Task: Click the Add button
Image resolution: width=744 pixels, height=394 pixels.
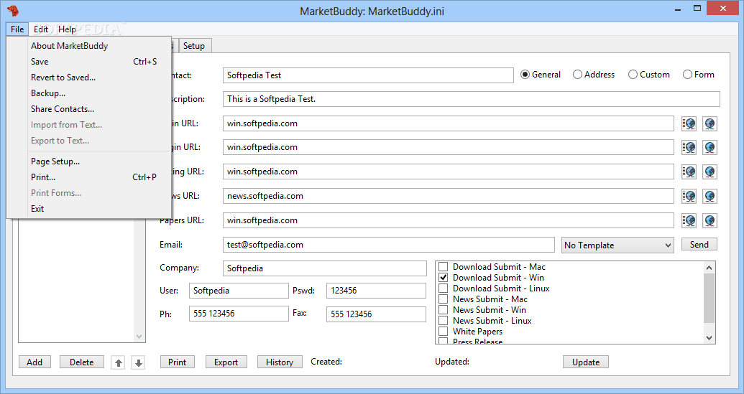Action: 35,362
